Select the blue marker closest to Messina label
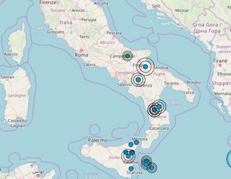 click(136, 142)
